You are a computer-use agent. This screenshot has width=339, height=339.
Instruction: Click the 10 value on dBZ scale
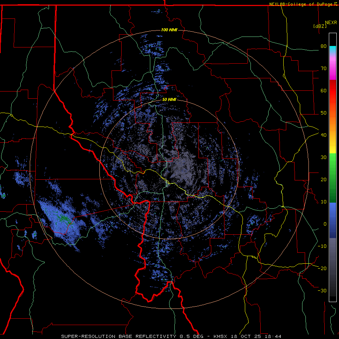(324, 202)
